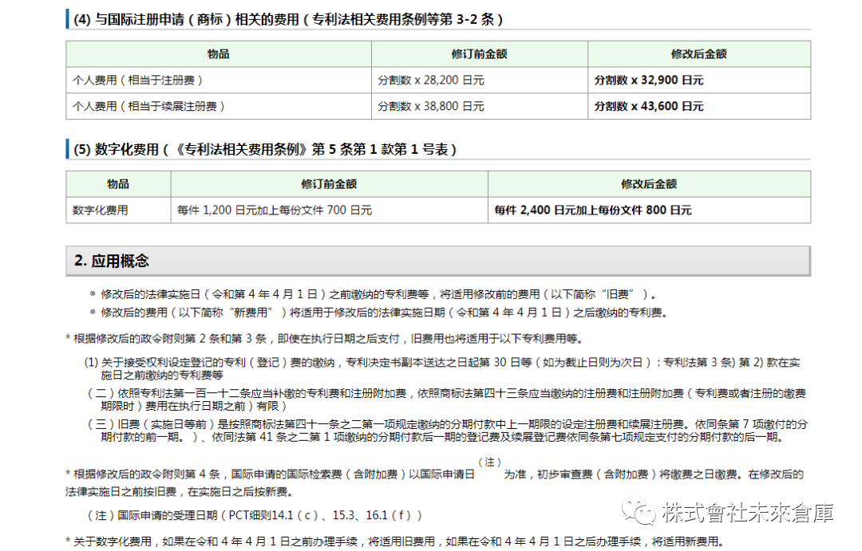Click item "（三）旧费（实施日等前）"
The width and height of the screenshot is (862, 551).
pyautogui.click(x=448, y=431)
